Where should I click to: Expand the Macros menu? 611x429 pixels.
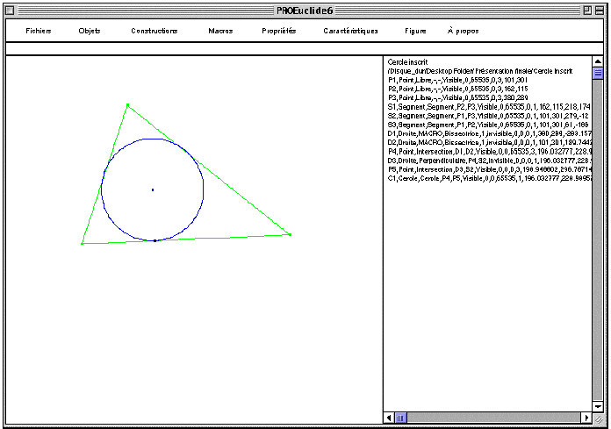coord(220,31)
